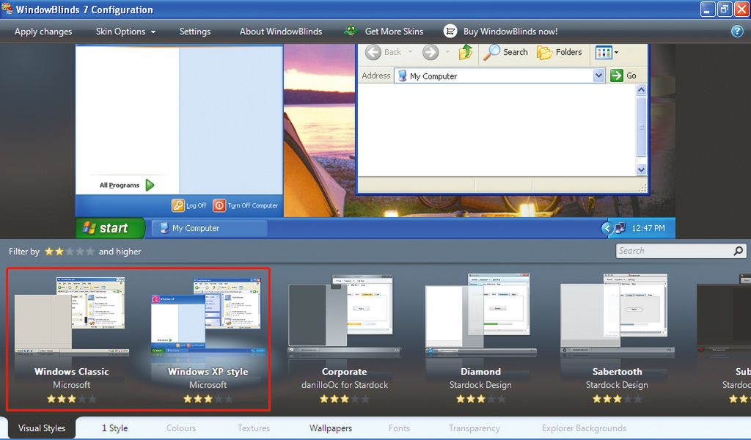
Task: Select the Sabertooth skin thumbnail
Action: pos(617,315)
